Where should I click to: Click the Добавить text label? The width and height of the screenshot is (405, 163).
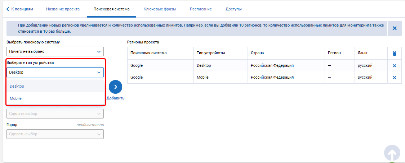tap(115, 98)
